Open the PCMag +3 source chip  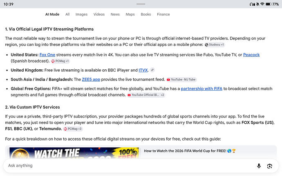coord(73,129)
